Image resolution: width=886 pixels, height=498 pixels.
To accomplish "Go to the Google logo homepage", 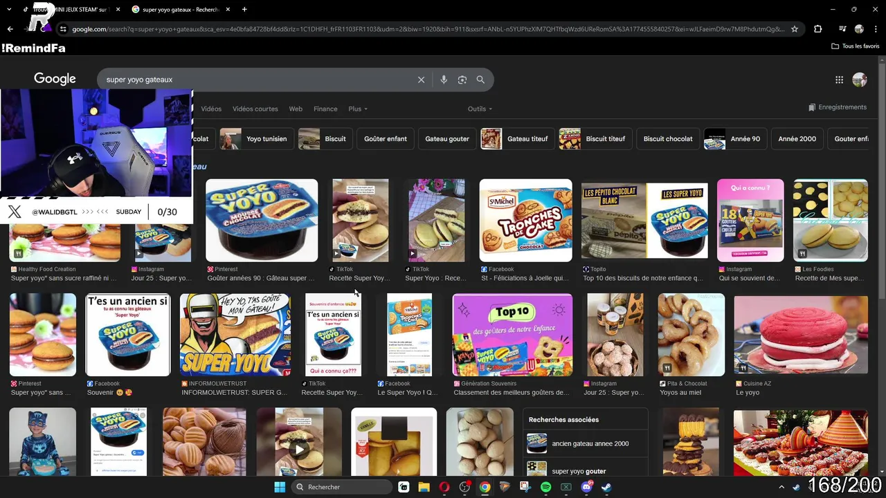I will tap(55, 79).
